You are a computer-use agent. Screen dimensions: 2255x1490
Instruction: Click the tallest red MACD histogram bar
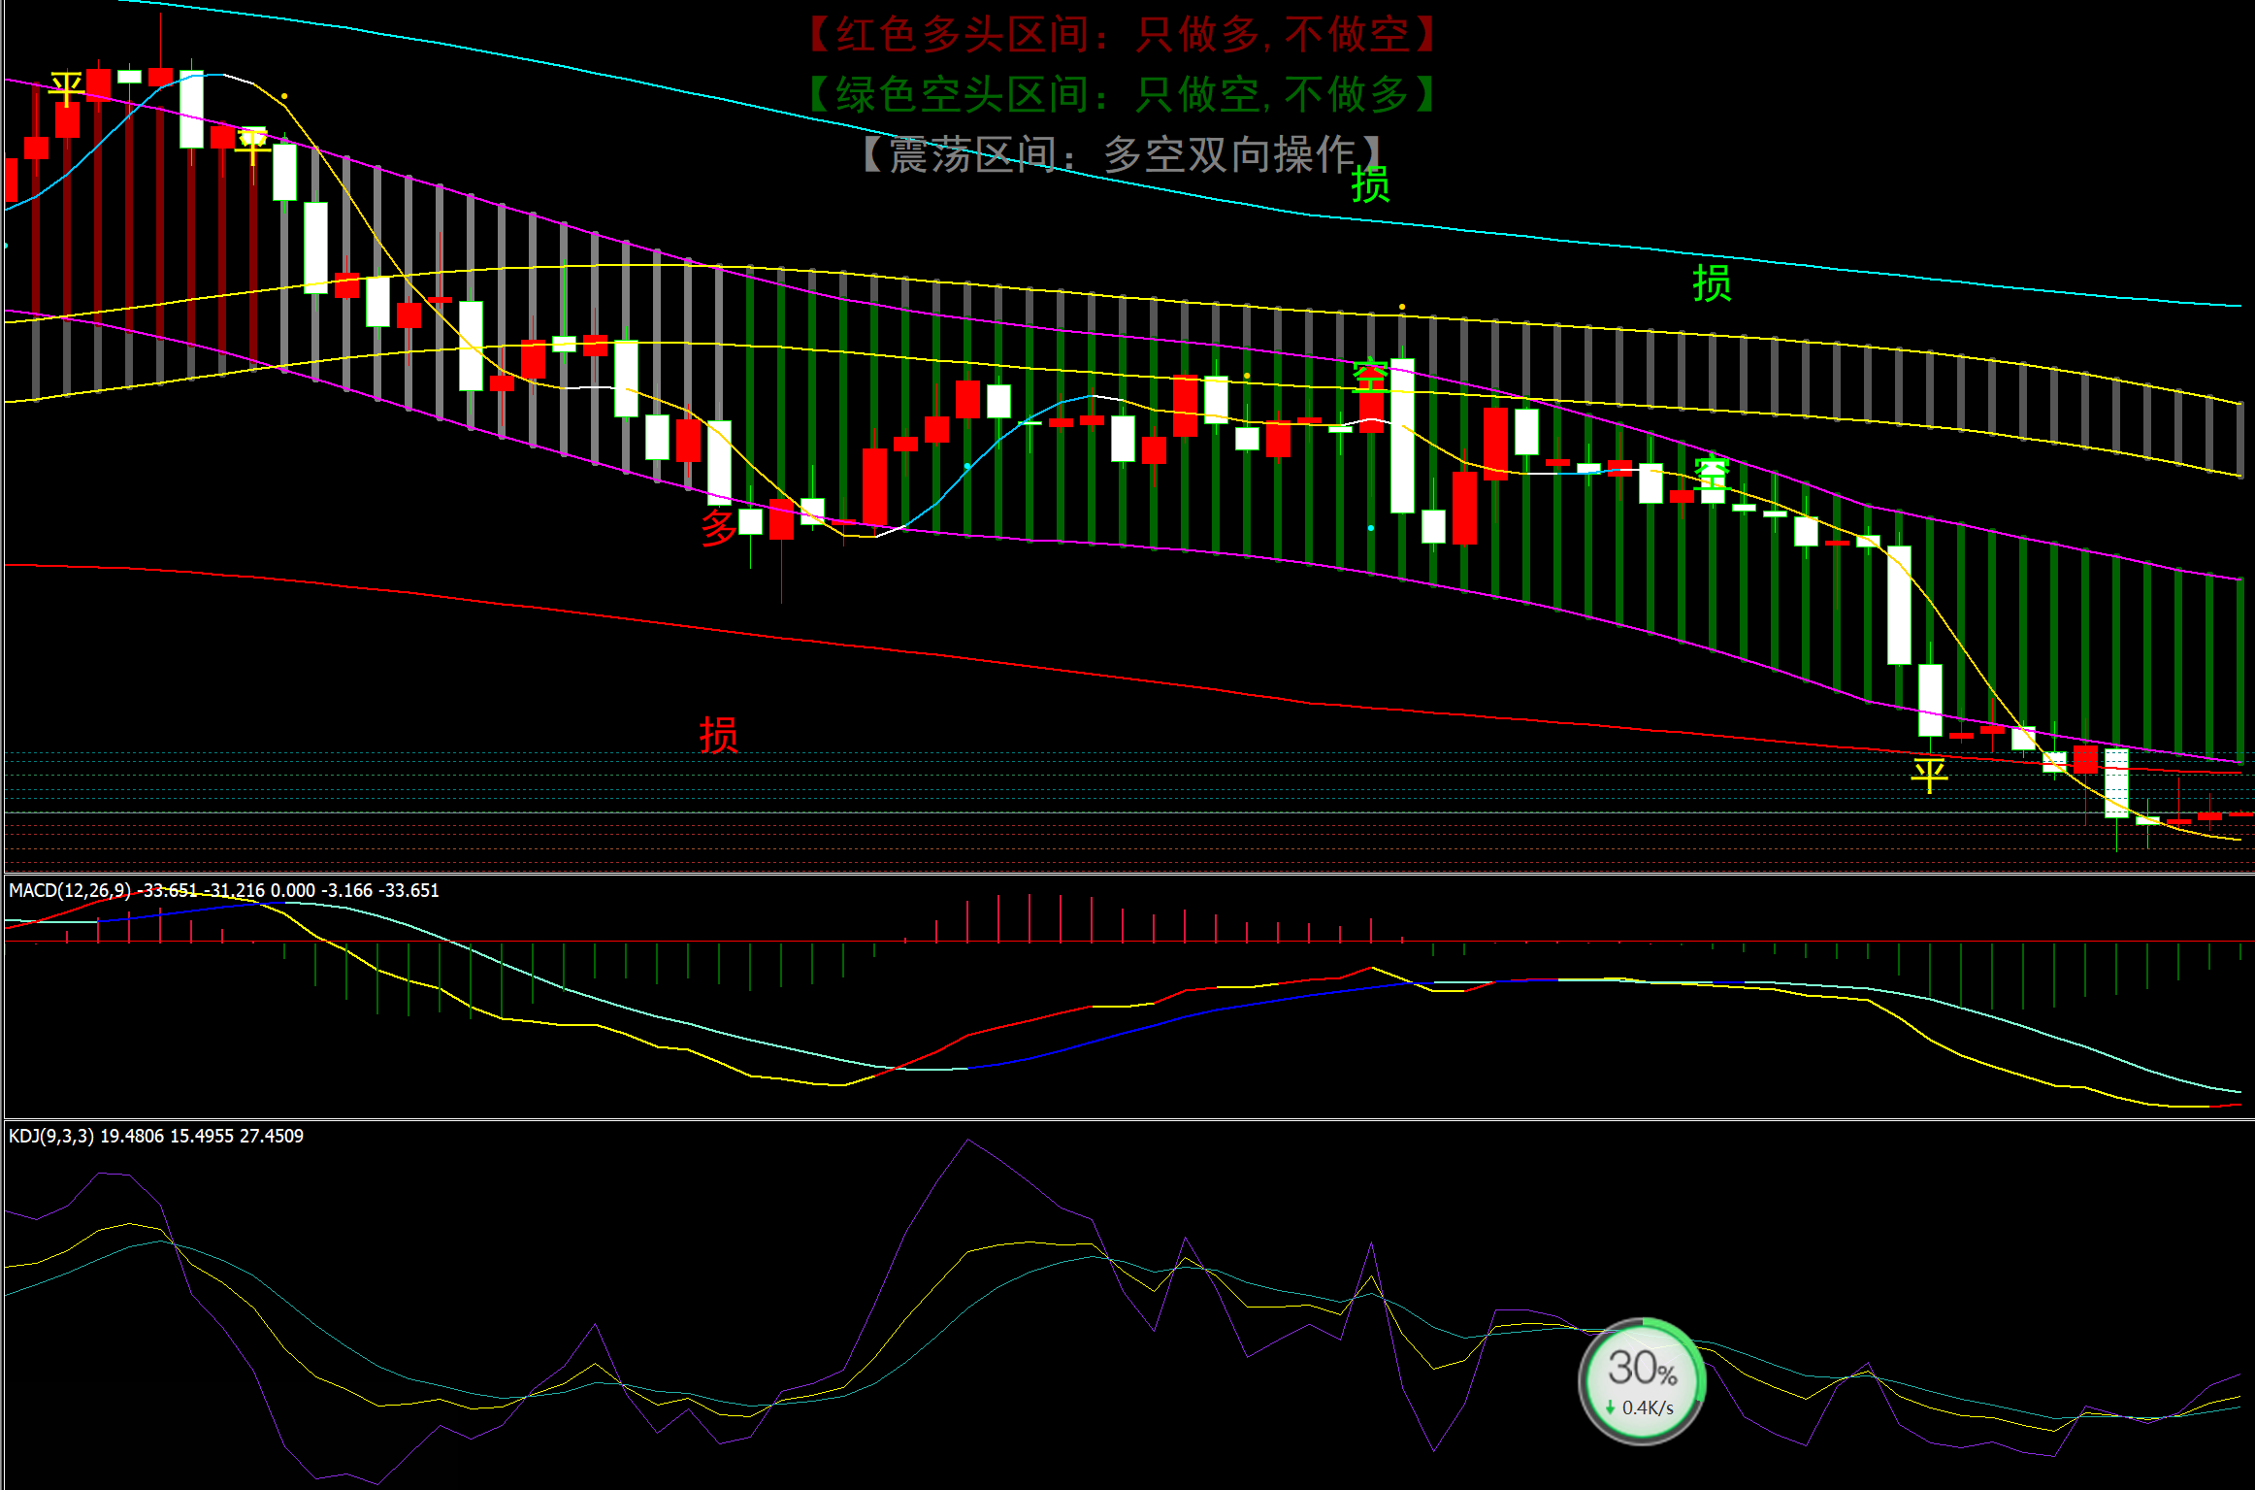tap(1029, 917)
